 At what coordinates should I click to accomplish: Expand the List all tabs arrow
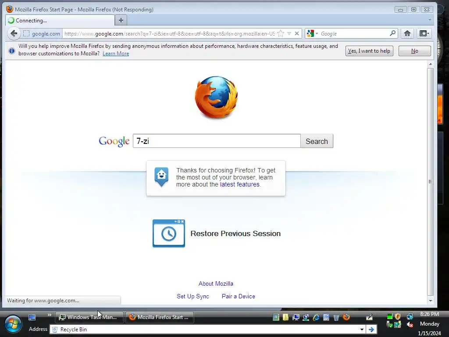pos(430,20)
